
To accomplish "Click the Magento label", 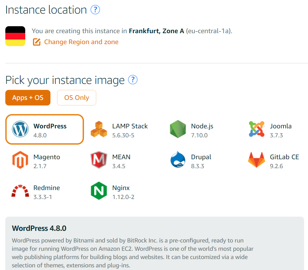I will [47, 157].
